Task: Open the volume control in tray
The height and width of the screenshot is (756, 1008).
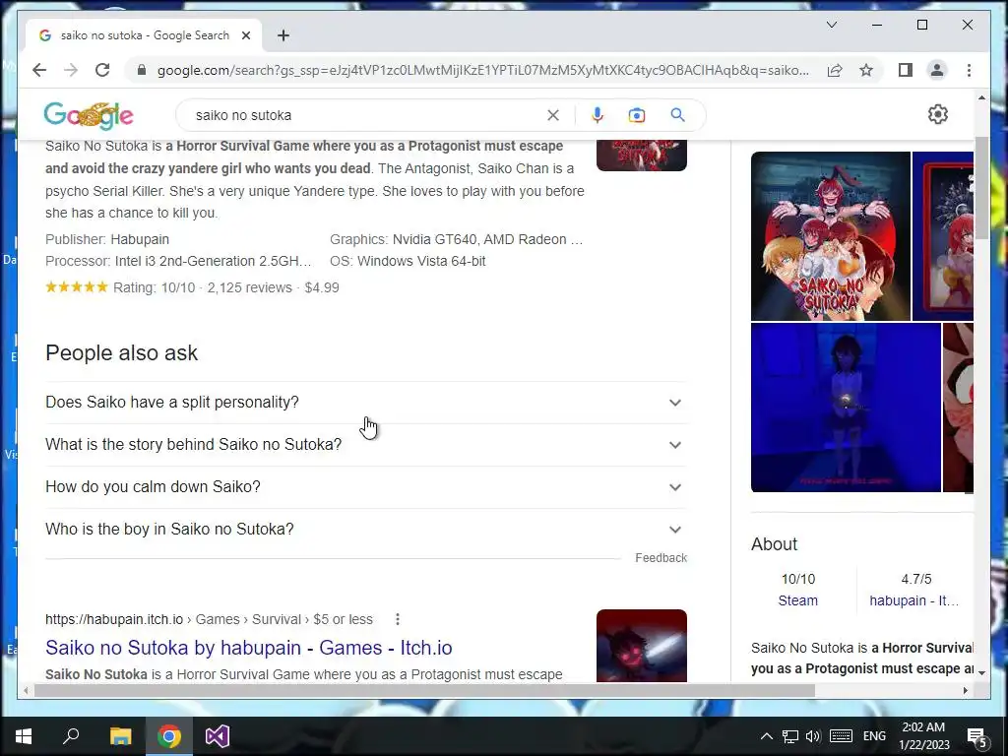Action: coord(813,736)
